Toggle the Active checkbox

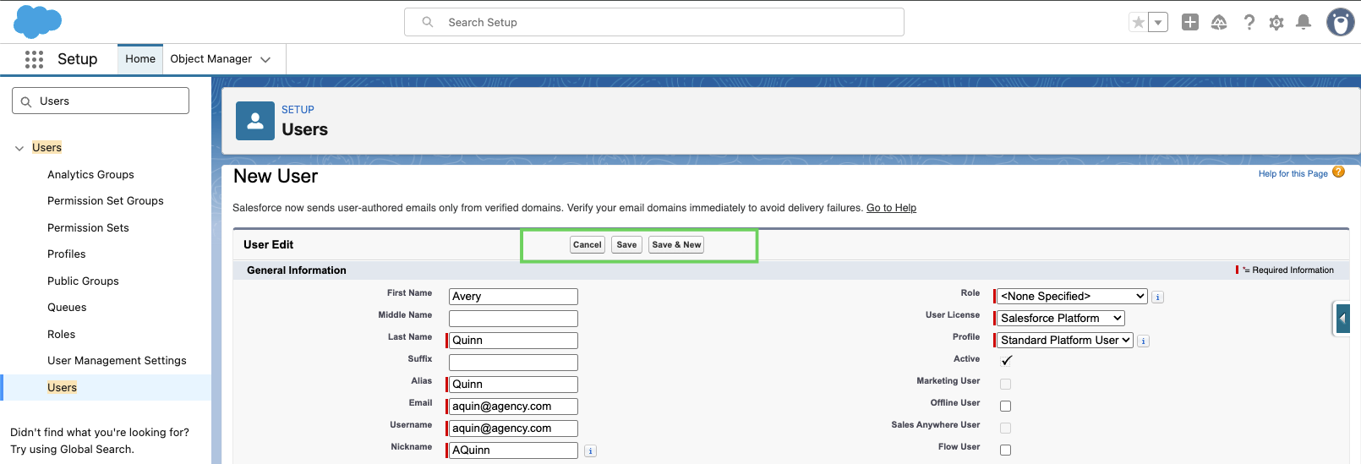(1006, 361)
